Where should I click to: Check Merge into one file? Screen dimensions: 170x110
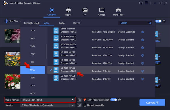pos(85,105)
